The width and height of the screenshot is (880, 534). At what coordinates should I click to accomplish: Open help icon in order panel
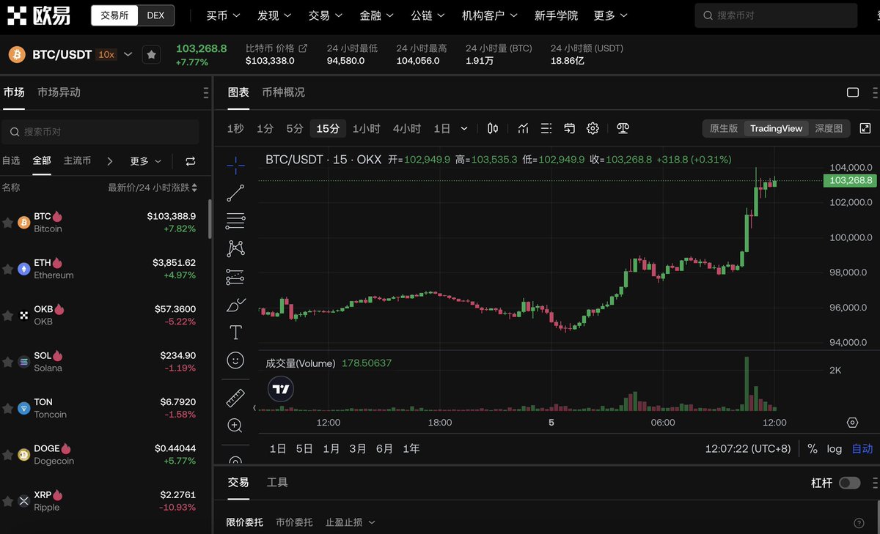[859, 523]
